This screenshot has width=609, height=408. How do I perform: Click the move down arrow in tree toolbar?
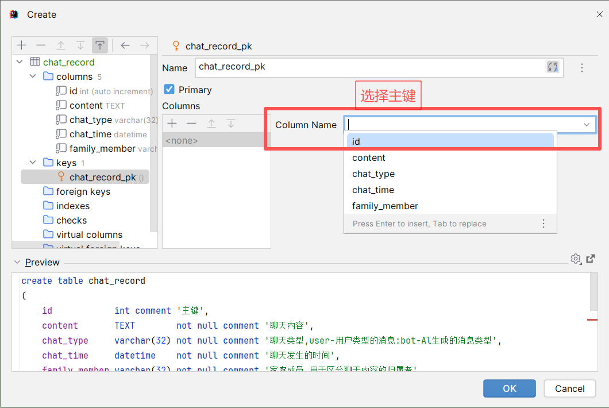[80, 45]
